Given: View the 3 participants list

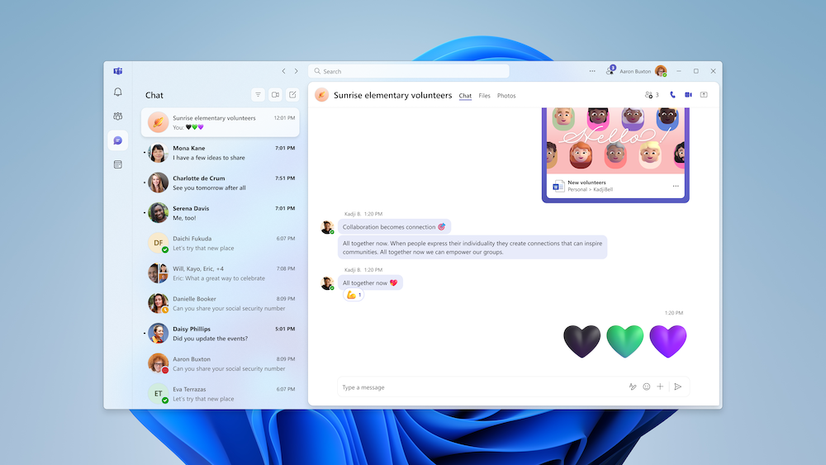Looking at the screenshot, I should pyautogui.click(x=652, y=95).
